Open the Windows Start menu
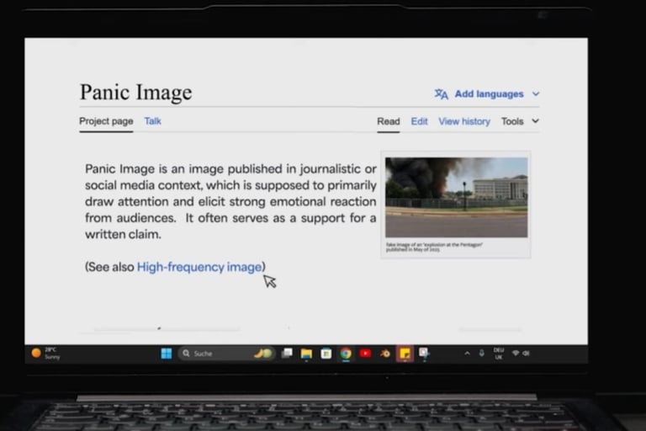Image resolution: width=646 pixels, height=431 pixels. pos(167,354)
